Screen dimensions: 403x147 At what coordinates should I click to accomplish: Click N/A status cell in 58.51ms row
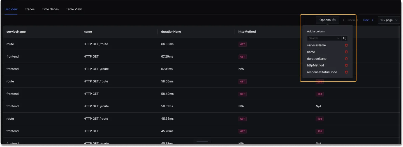point(318,106)
